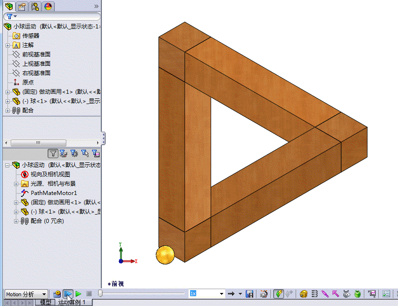Click the Motor icon in motion toolbar

click(304, 294)
